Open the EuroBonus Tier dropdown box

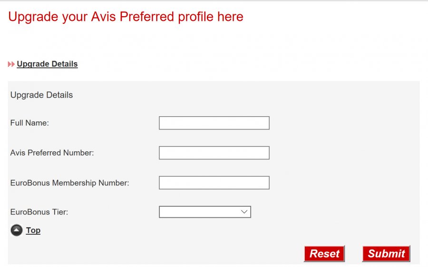(200, 212)
